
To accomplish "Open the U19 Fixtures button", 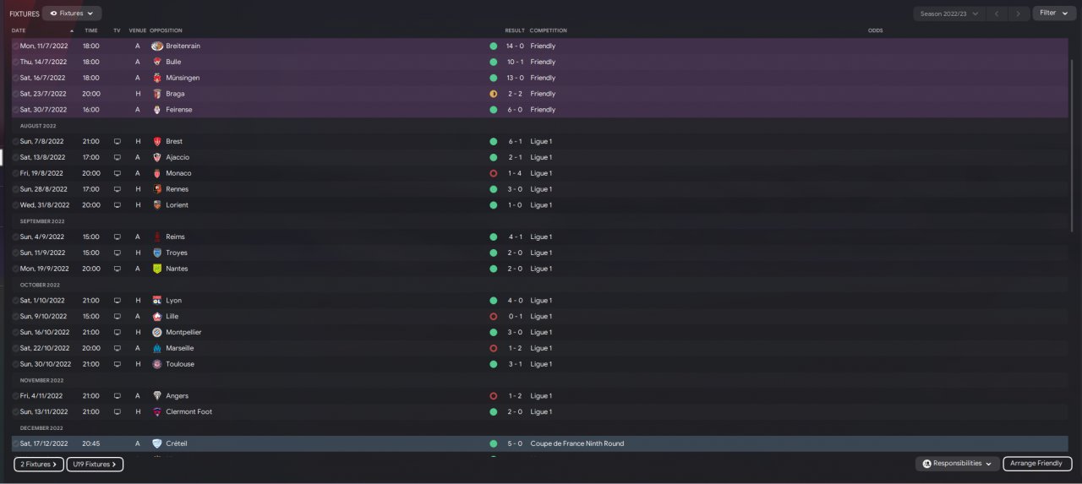I will point(95,465).
